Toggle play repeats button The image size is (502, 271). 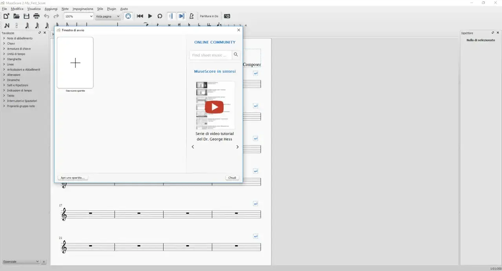click(171, 16)
